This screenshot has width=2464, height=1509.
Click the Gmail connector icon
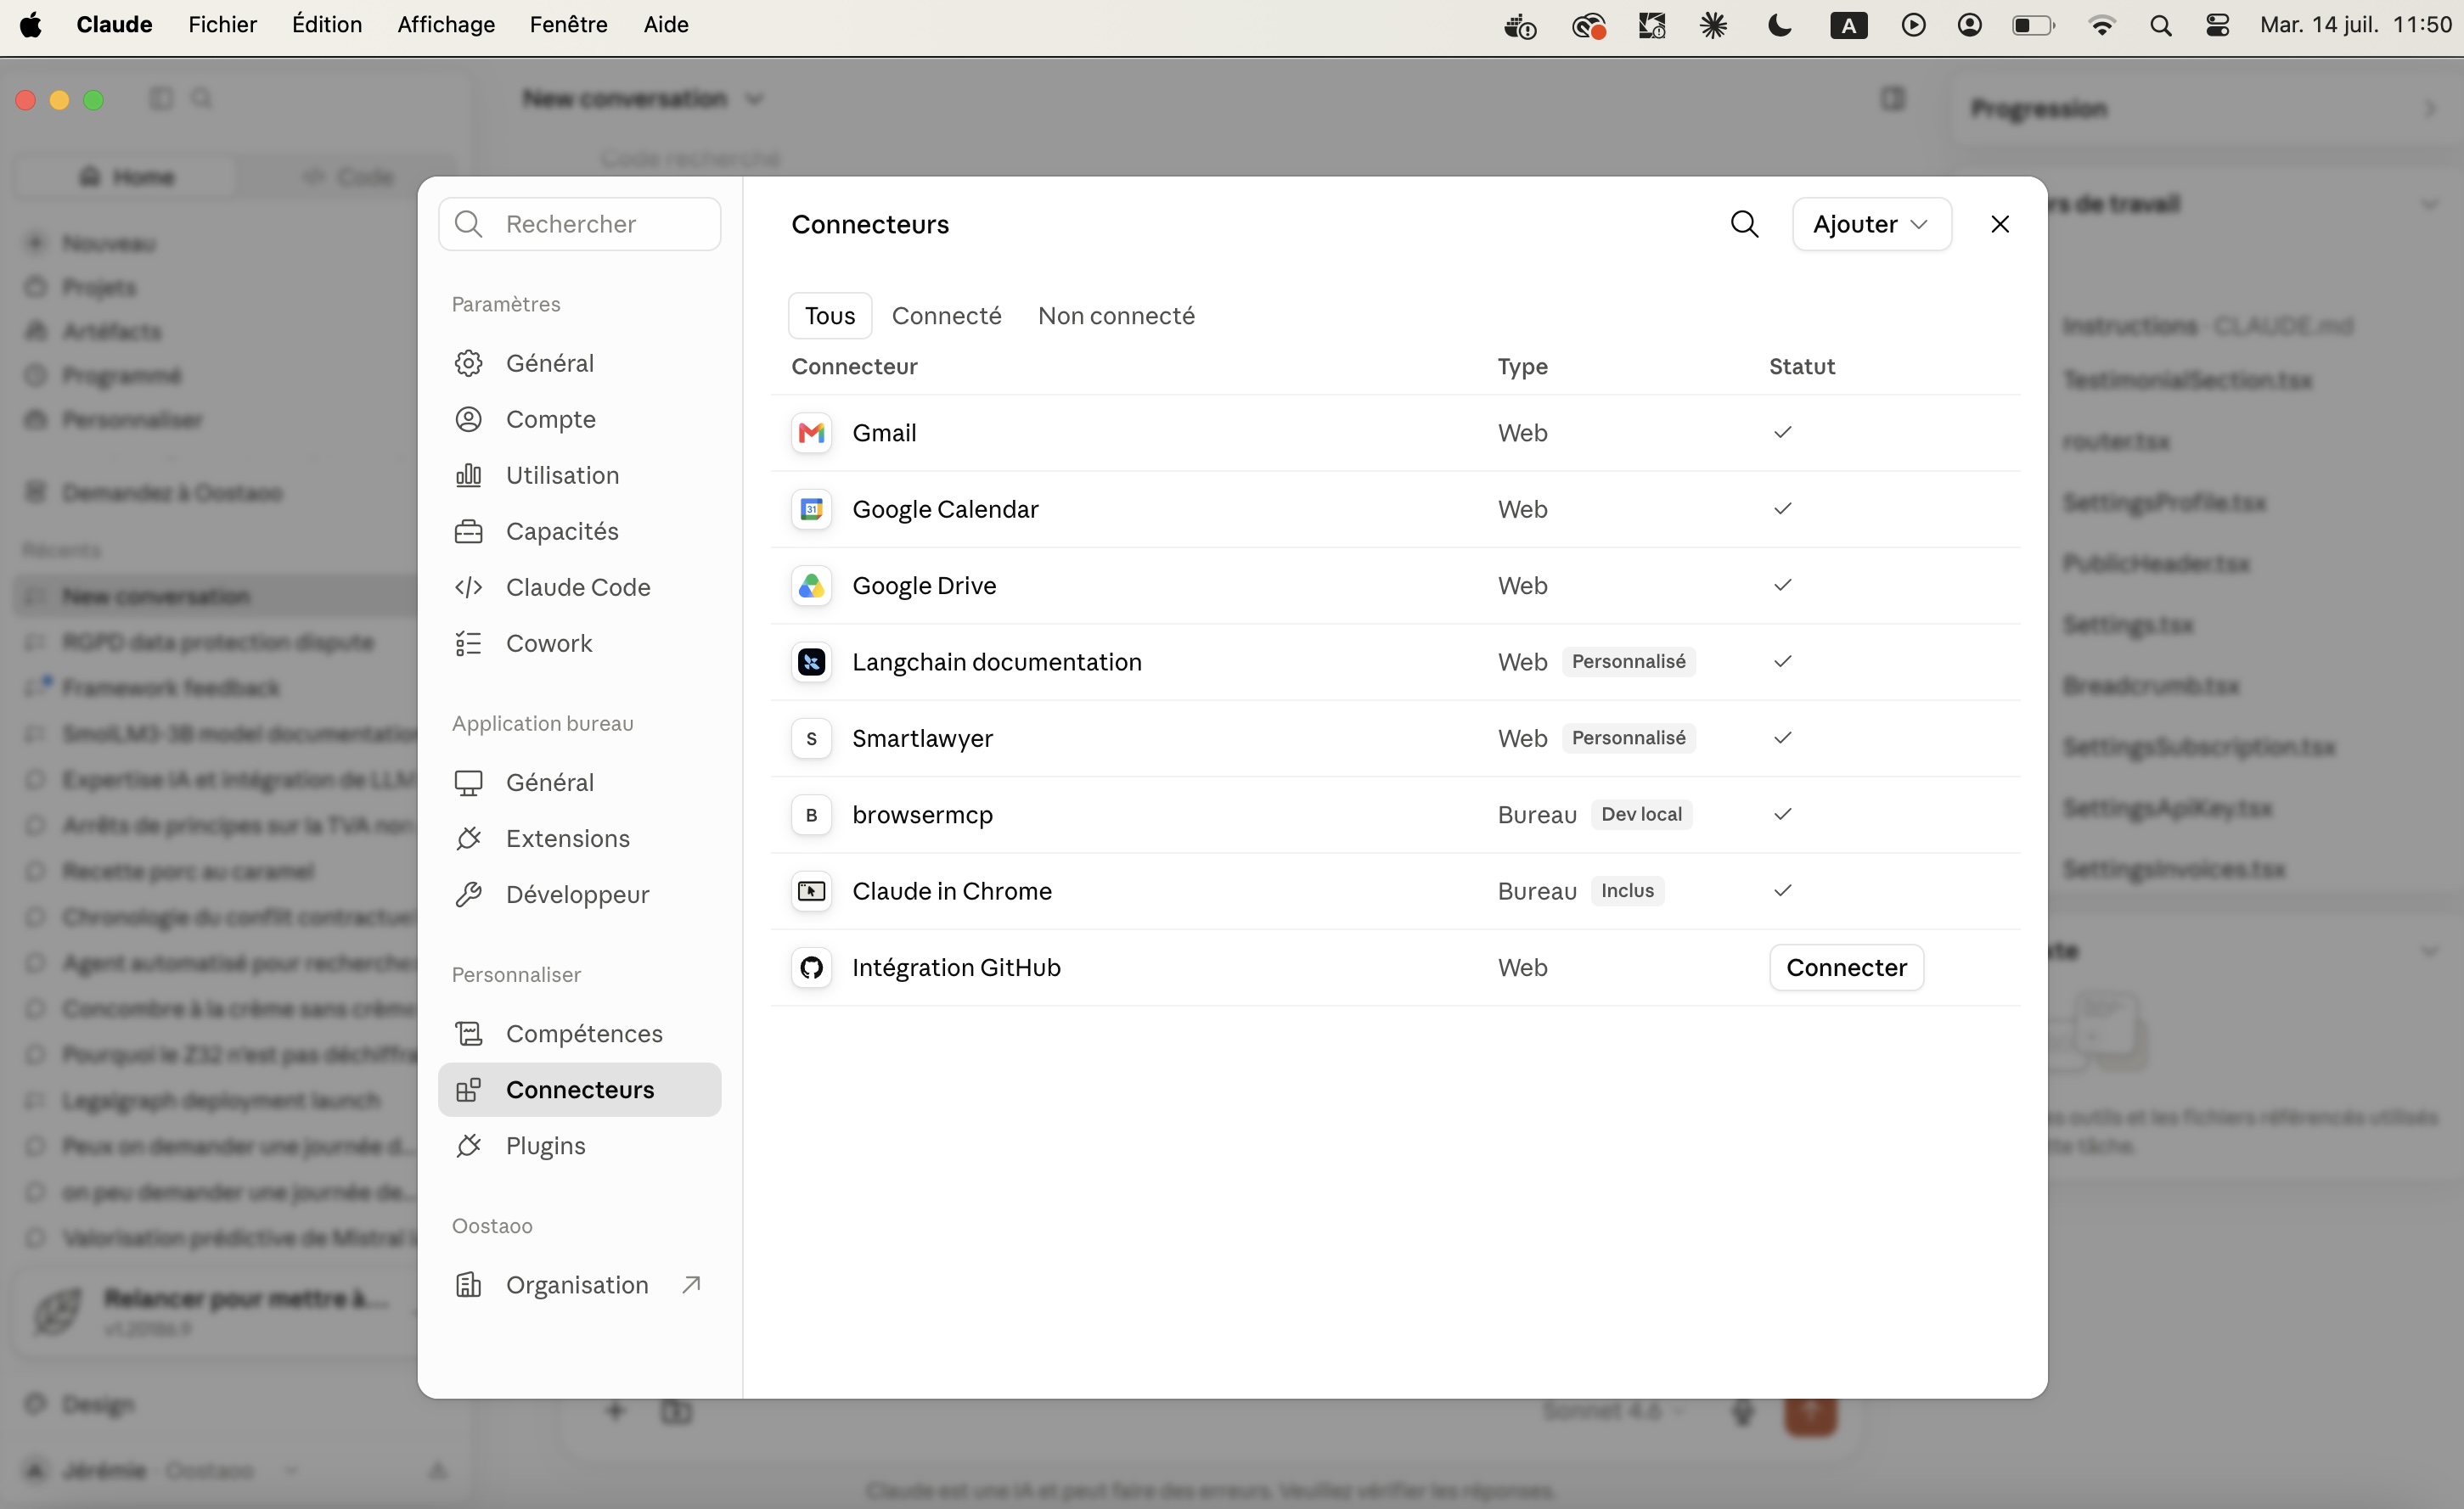(811, 433)
